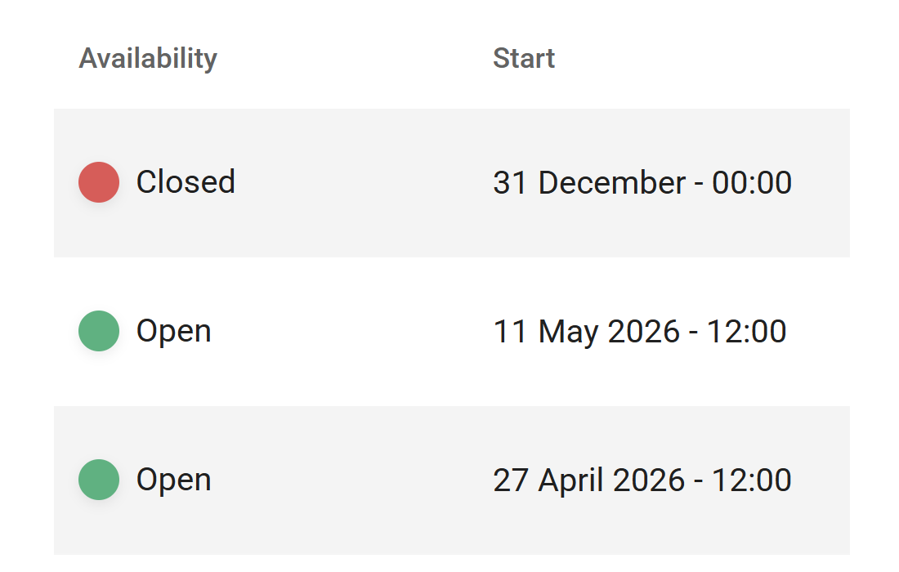Select "Open" label in the 27 April row
The height and width of the screenshot is (572, 899).
[x=173, y=480]
